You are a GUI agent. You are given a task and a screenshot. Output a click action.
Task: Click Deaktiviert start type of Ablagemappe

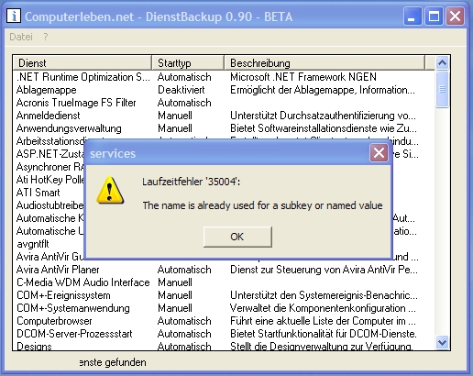[x=181, y=90]
